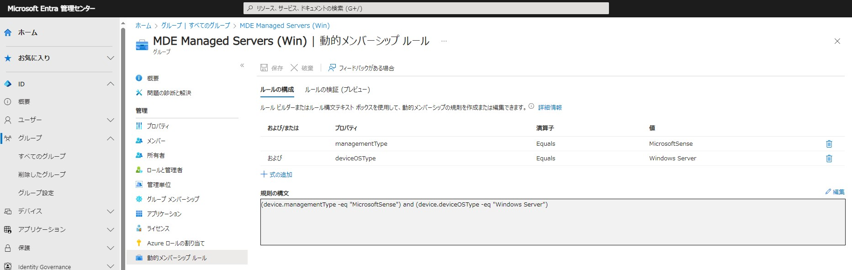Image resolution: width=852 pixels, height=270 pixels.
Task: Click the デバイス devices icon
Action: [8, 211]
